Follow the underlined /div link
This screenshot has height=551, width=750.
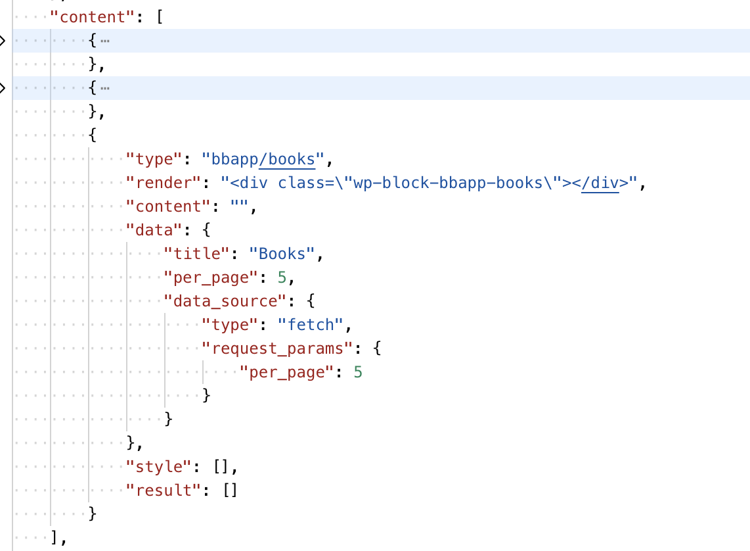tap(600, 183)
